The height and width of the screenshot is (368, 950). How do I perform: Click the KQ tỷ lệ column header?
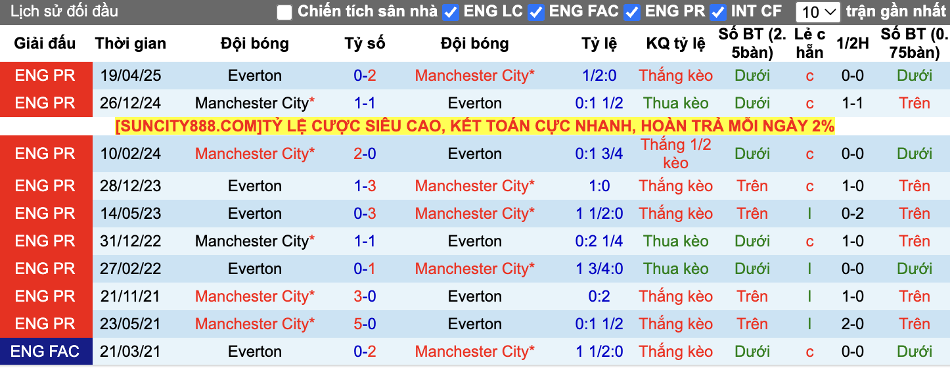coord(675,43)
